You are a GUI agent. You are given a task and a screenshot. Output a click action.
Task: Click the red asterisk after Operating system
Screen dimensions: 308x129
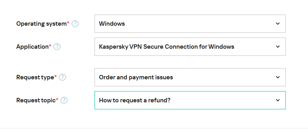tap(68, 23)
